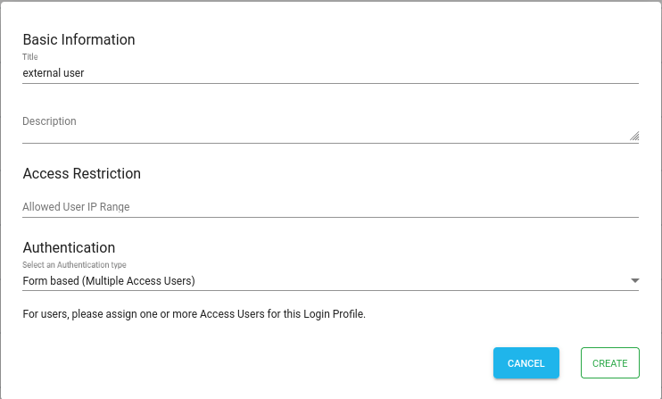Click the Access Users assignment hint text
662x399 pixels.
point(194,314)
